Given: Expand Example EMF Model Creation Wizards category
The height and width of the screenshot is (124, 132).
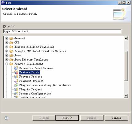Looking at the screenshot, I should [x=7, y=51].
